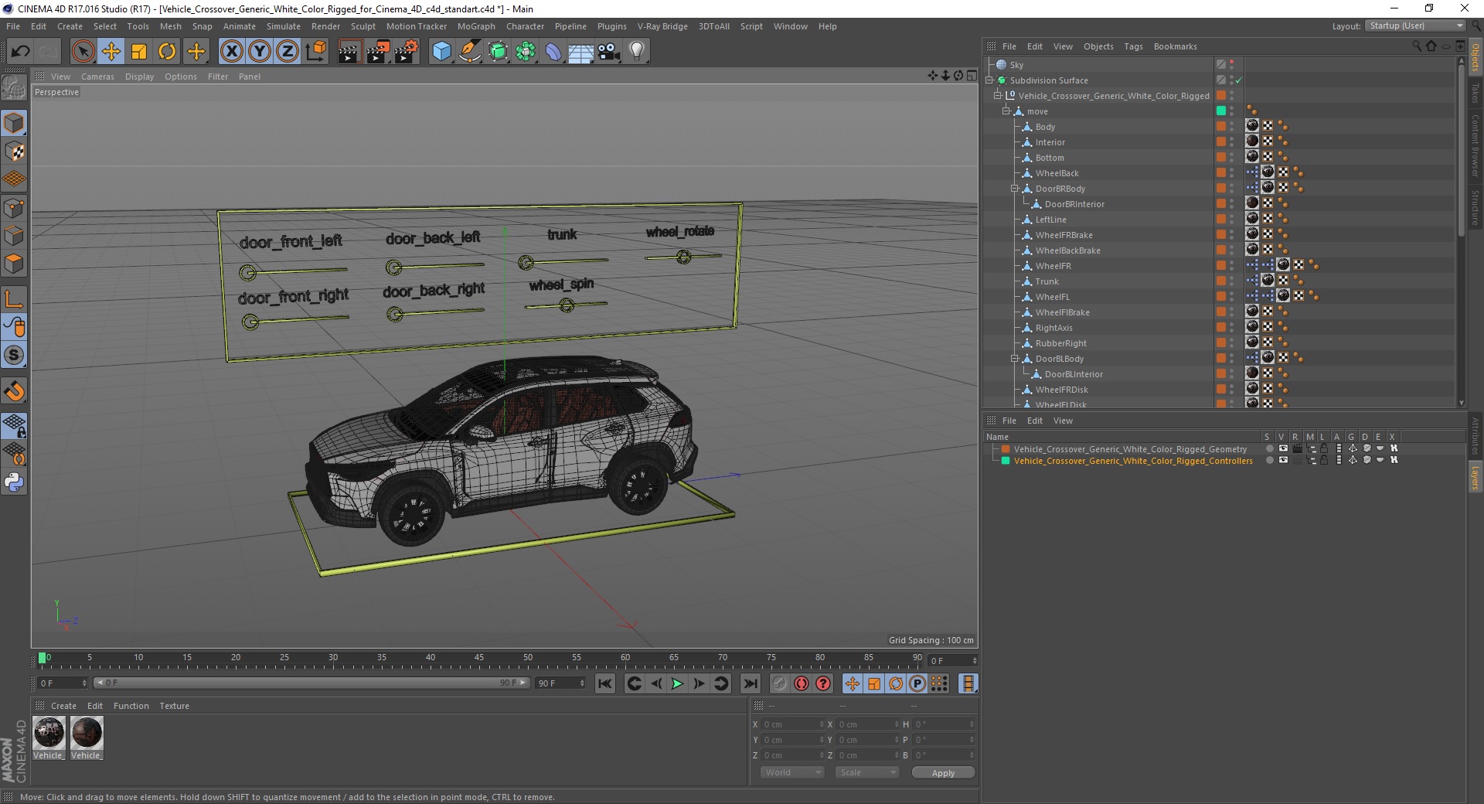Select the first Vehicle material thumbnail
Image resolution: width=1484 pixels, height=804 pixels.
coord(49,738)
